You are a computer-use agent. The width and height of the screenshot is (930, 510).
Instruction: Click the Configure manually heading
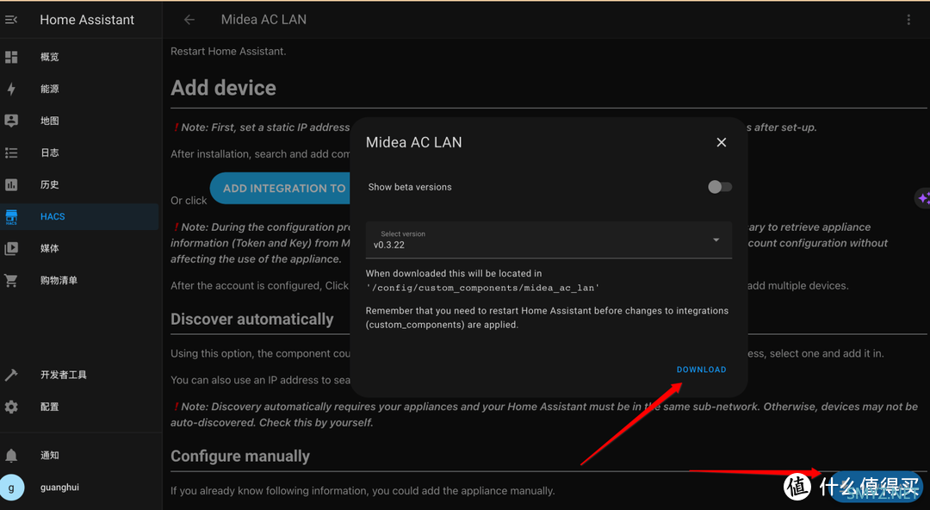click(x=240, y=456)
